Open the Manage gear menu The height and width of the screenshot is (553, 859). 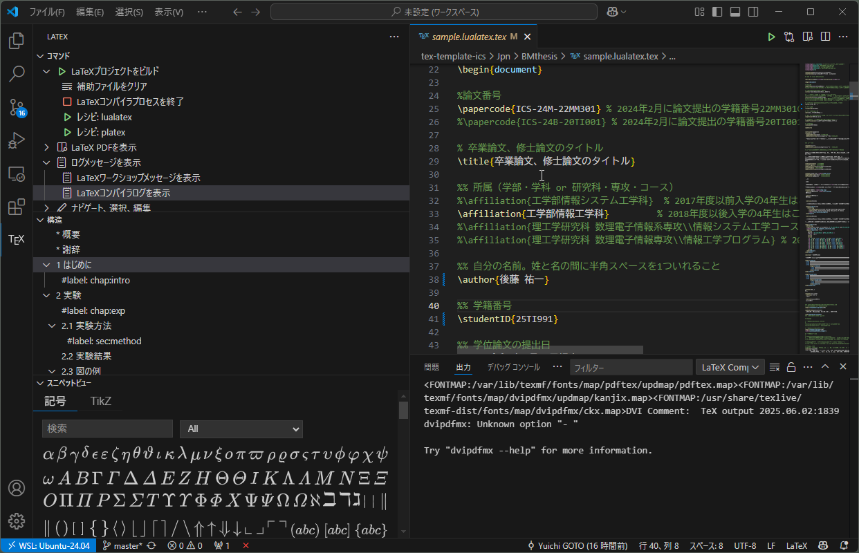click(x=17, y=521)
